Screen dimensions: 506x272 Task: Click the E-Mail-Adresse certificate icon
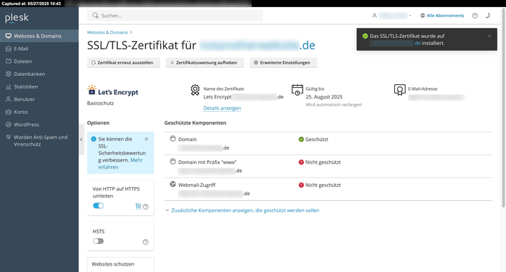pos(399,90)
